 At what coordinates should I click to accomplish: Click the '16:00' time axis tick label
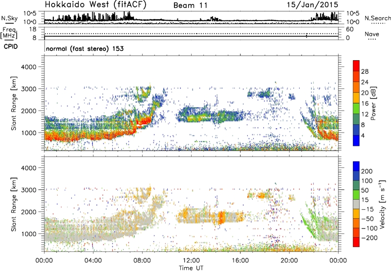(x=240, y=261)
